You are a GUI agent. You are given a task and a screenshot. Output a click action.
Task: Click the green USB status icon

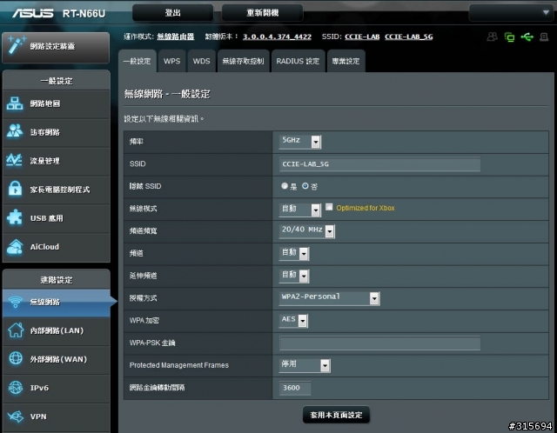[x=527, y=37]
